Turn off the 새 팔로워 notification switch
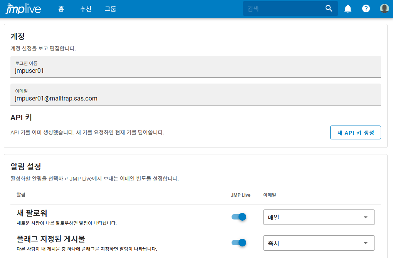This screenshot has height=258, width=393. tap(238, 217)
